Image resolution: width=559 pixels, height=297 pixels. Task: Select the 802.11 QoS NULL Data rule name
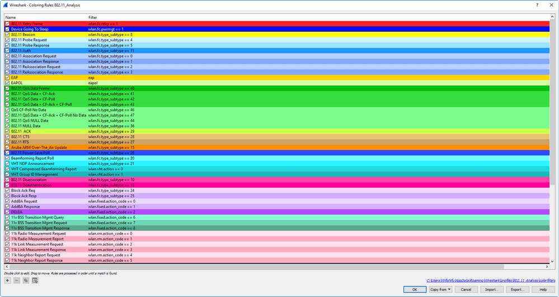[x=30, y=121]
